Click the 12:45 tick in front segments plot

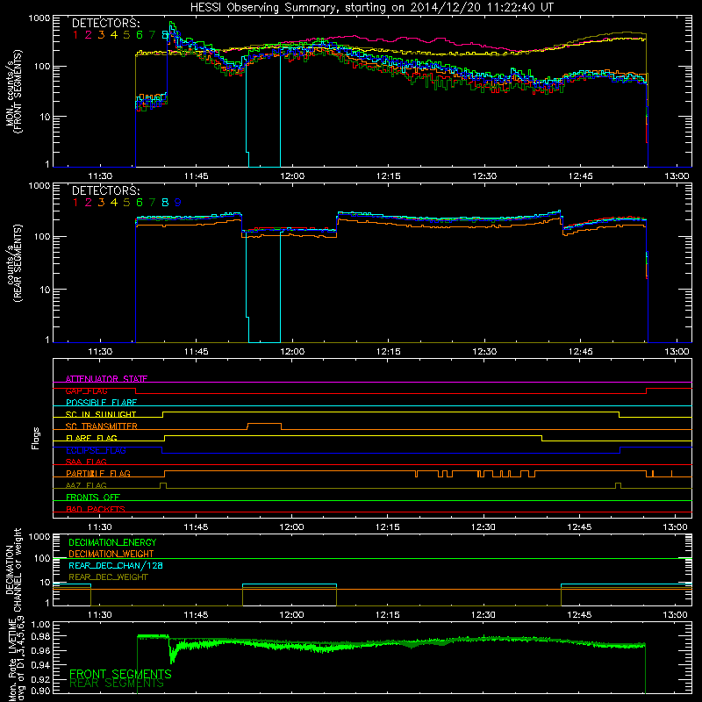pos(581,176)
